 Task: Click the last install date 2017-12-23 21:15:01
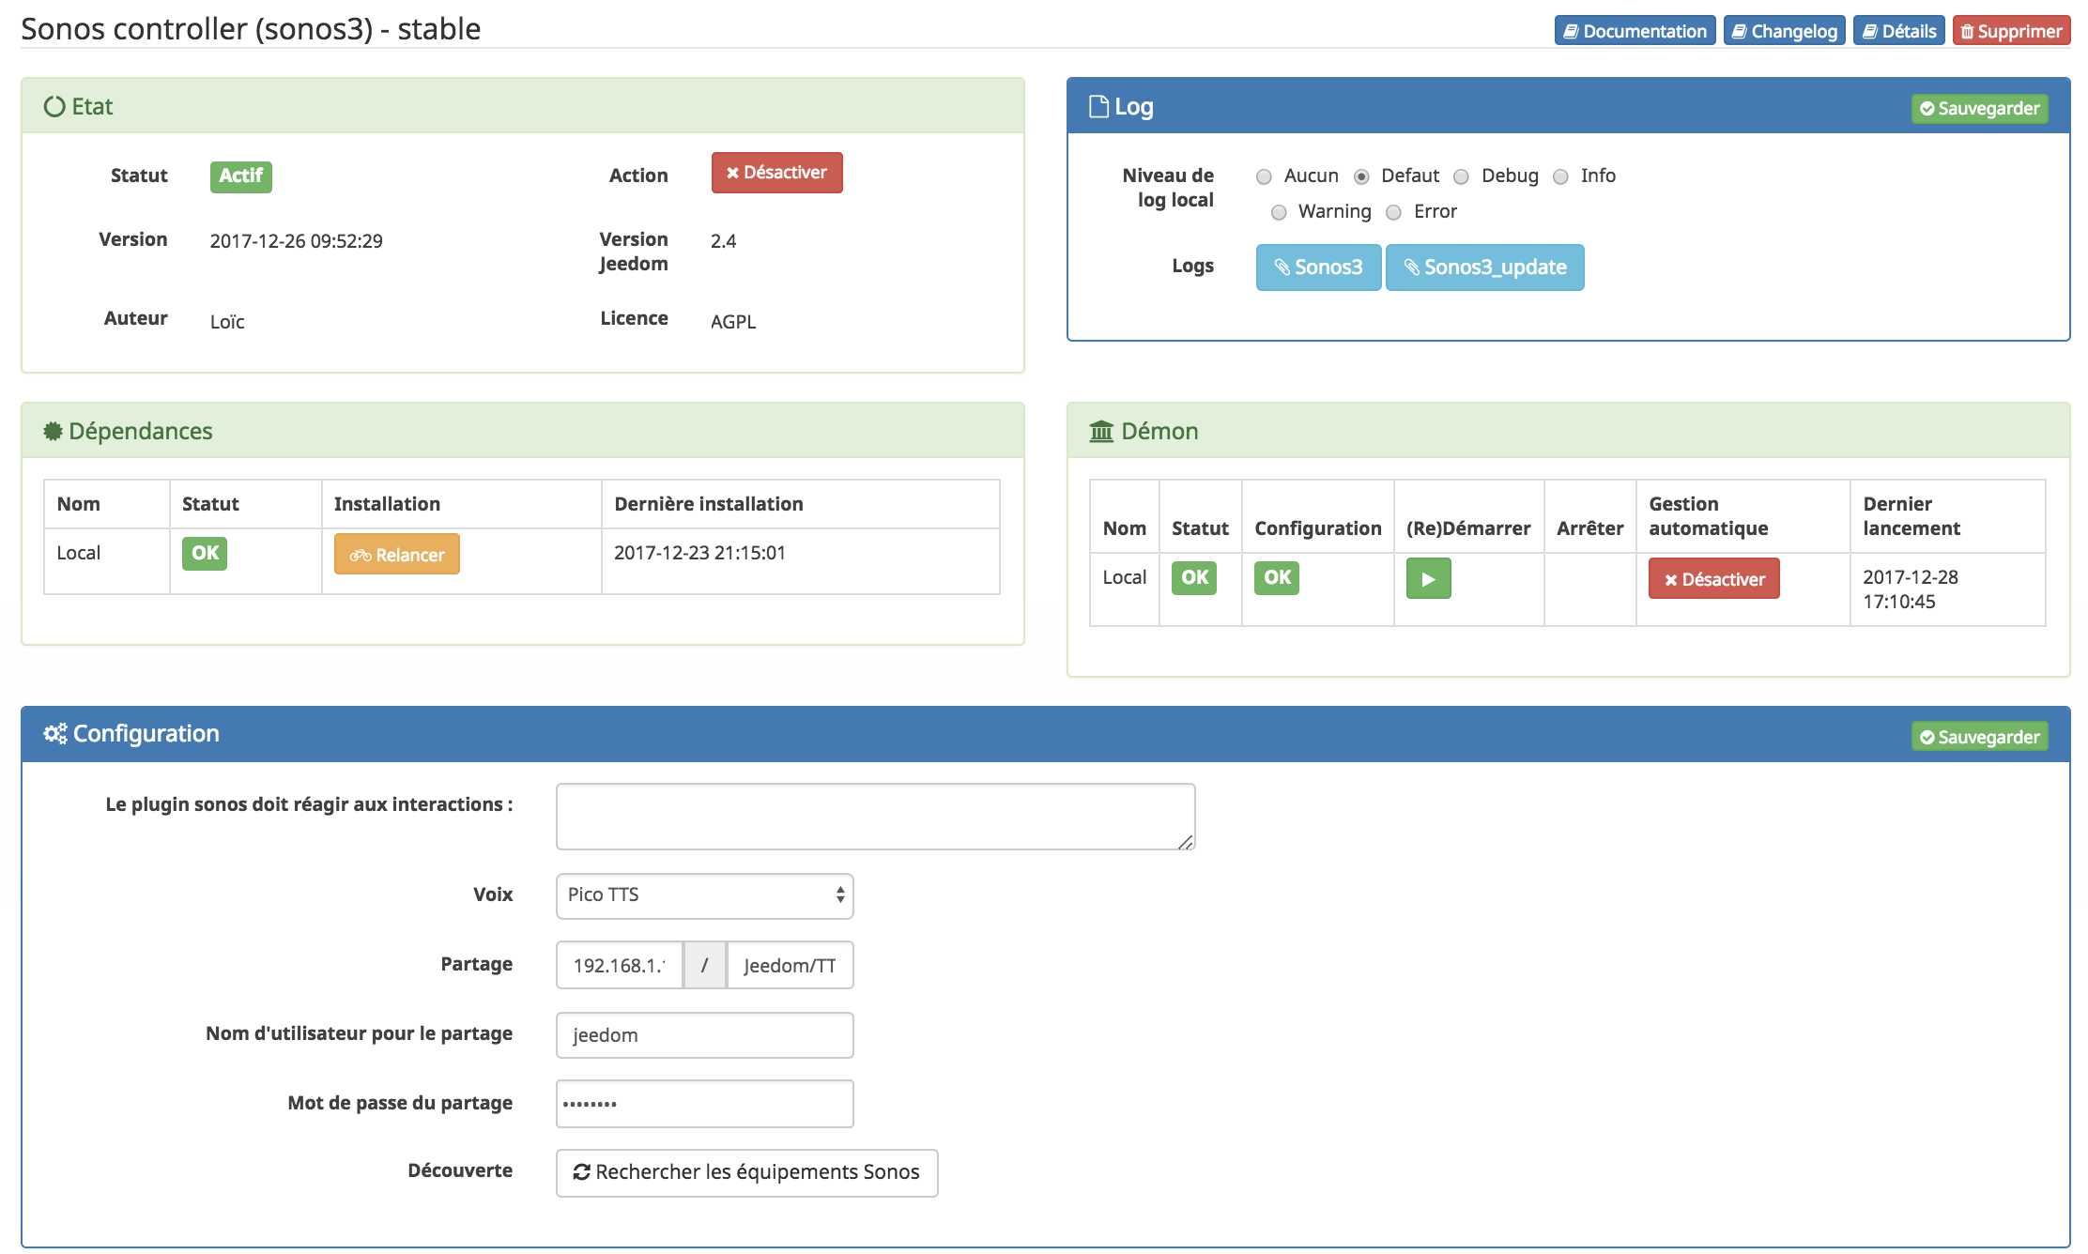click(x=699, y=553)
